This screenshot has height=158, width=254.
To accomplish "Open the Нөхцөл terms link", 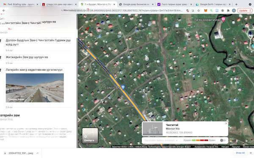I will click(x=225, y=147).
